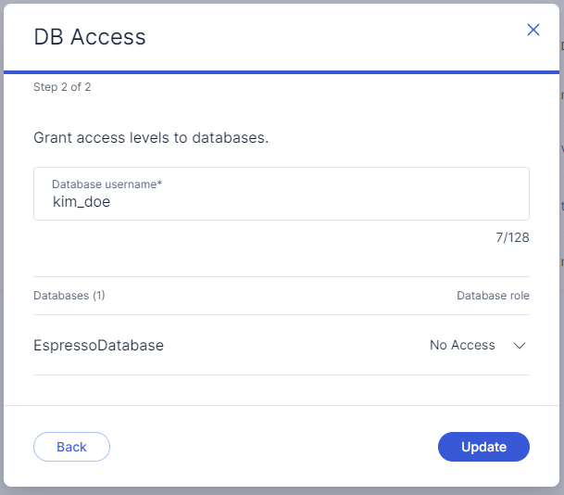Click the dimmed backdrop right of the dialog
Screen dimensions: 564x495
(x=561, y=278)
